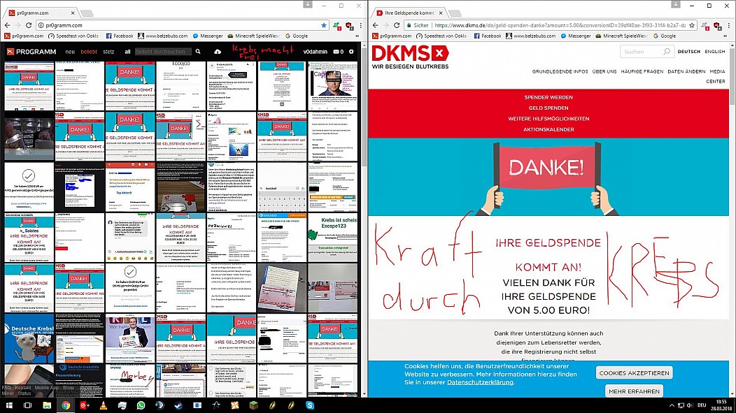The width and height of the screenshot is (736, 413).
Task: Open the pr0gramm inbox envelope icon
Action: 336,52
